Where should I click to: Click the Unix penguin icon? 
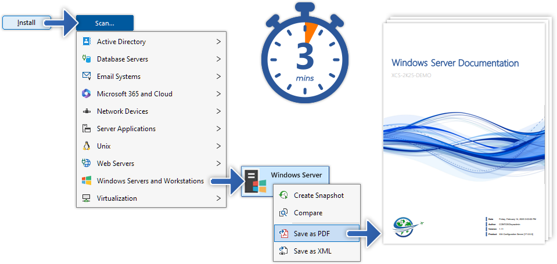point(87,146)
